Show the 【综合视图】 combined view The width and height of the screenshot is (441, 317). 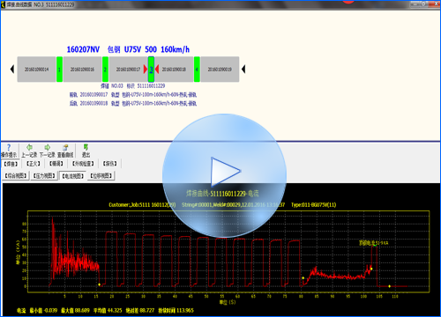tap(16, 176)
